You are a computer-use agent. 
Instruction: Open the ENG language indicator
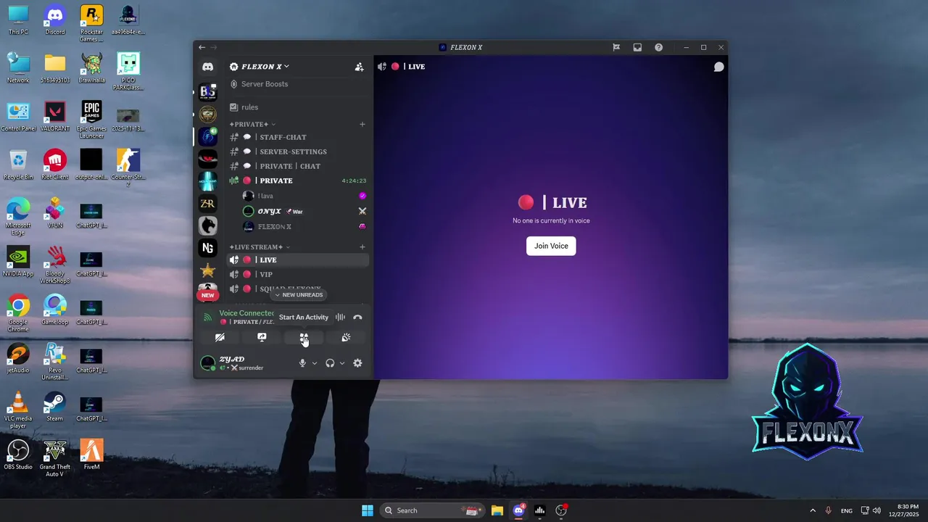click(846, 511)
